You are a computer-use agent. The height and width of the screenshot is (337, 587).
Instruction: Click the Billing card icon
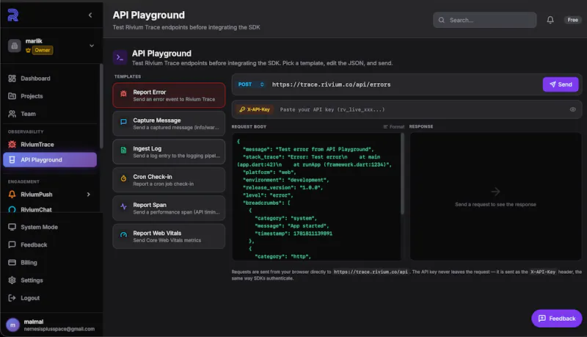tap(12, 263)
